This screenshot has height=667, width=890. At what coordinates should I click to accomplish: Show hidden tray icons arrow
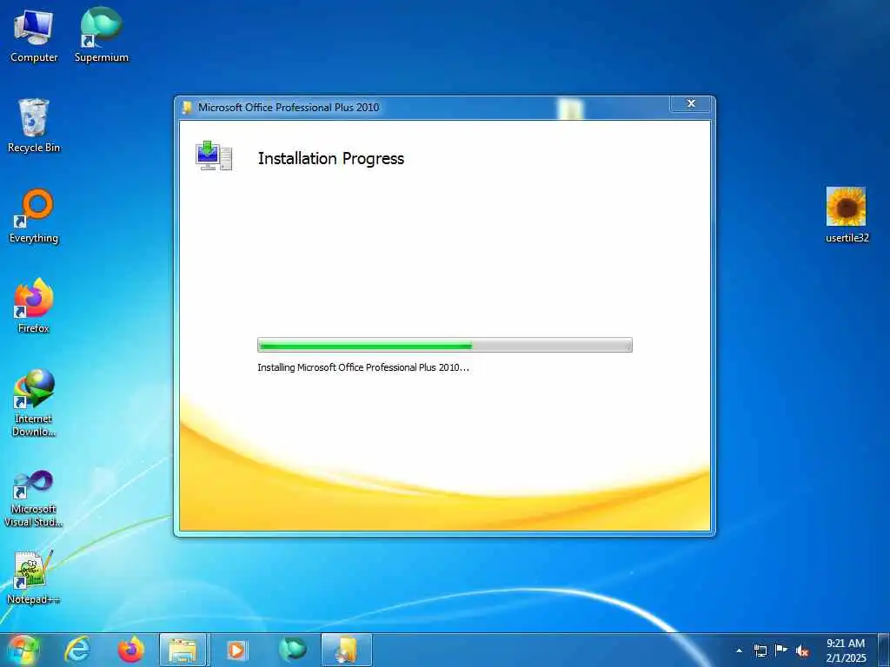(x=739, y=650)
